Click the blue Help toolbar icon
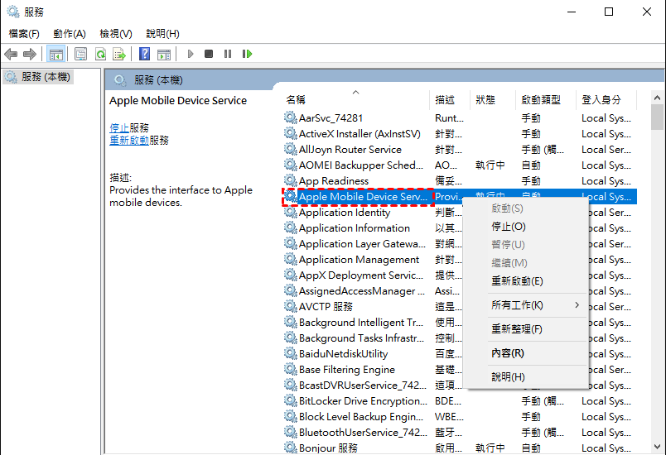The width and height of the screenshot is (666, 455). tap(144, 54)
